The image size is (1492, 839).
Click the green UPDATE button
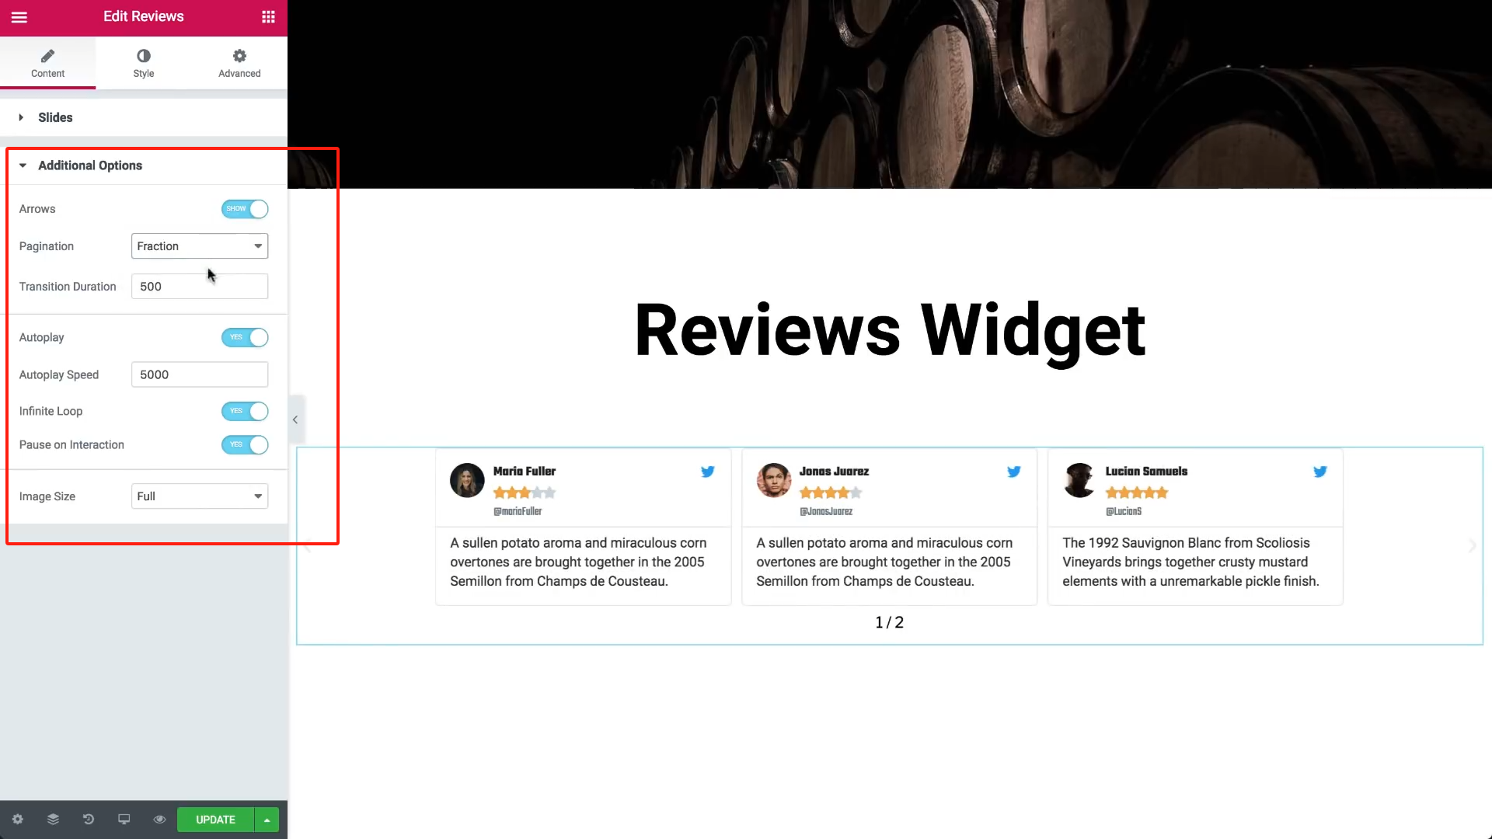[215, 820]
